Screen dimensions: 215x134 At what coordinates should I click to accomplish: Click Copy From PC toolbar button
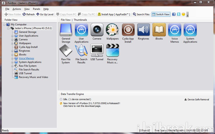point(66,14)
